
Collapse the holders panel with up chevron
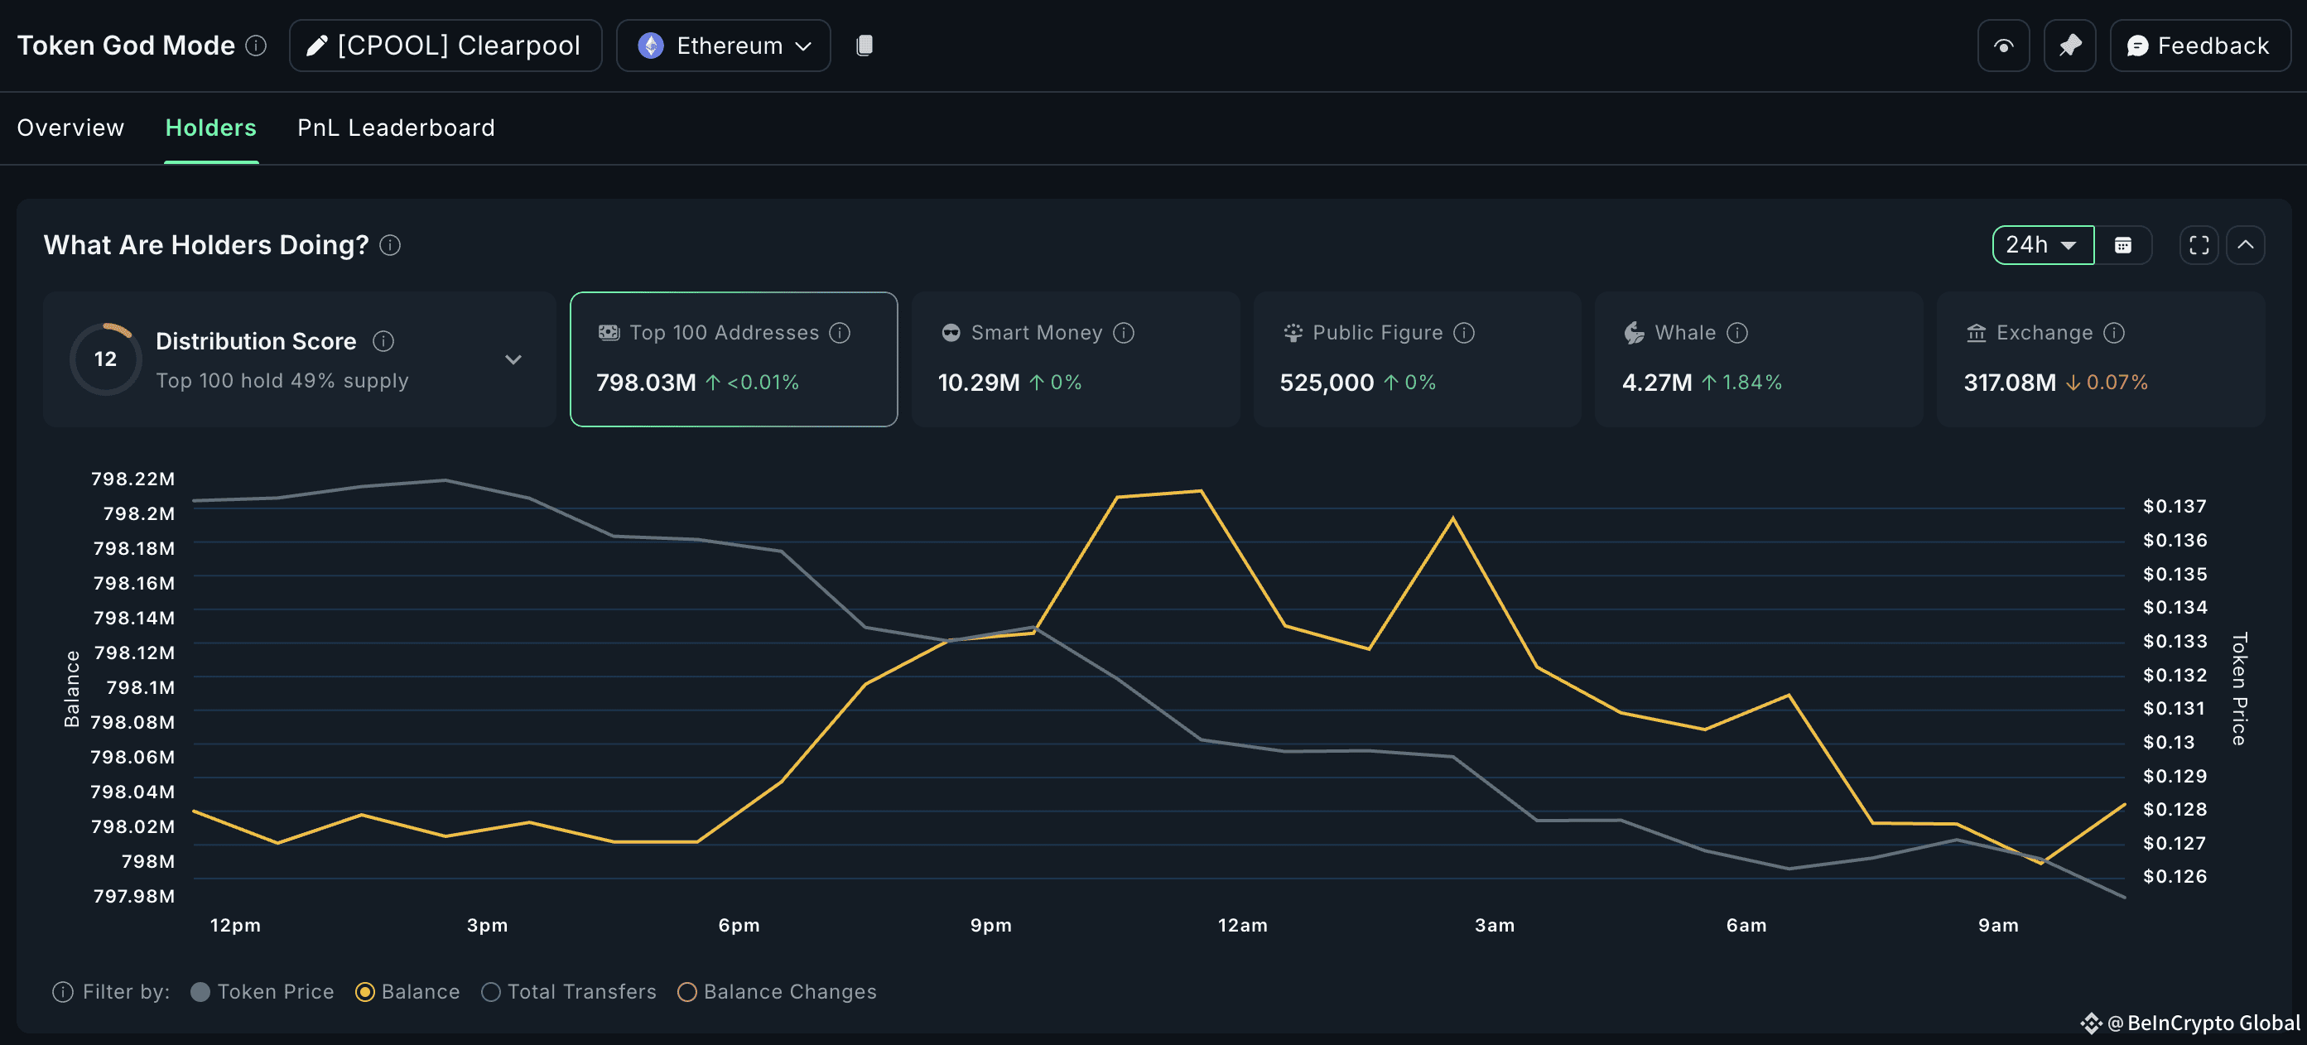click(2245, 245)
